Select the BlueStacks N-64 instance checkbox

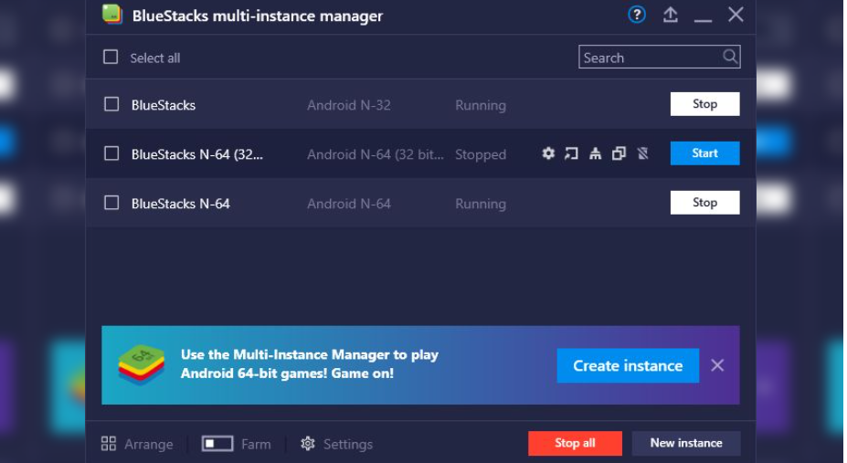click(111, 203)
